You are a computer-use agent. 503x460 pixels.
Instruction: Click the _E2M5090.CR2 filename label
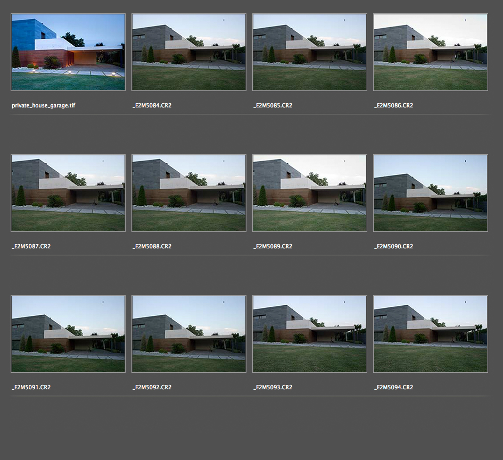click(x=393, y=247)
